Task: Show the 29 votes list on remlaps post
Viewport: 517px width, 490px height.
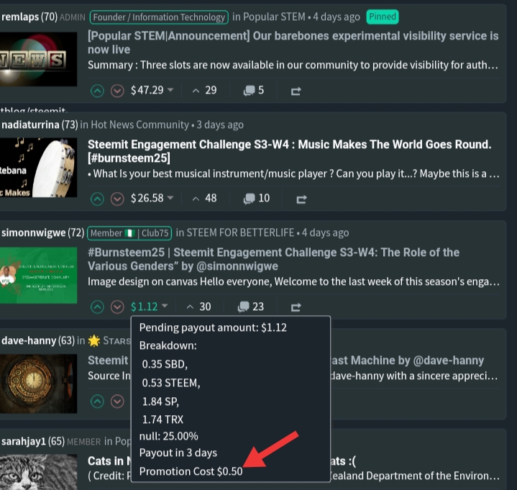Action: [204, 90]
